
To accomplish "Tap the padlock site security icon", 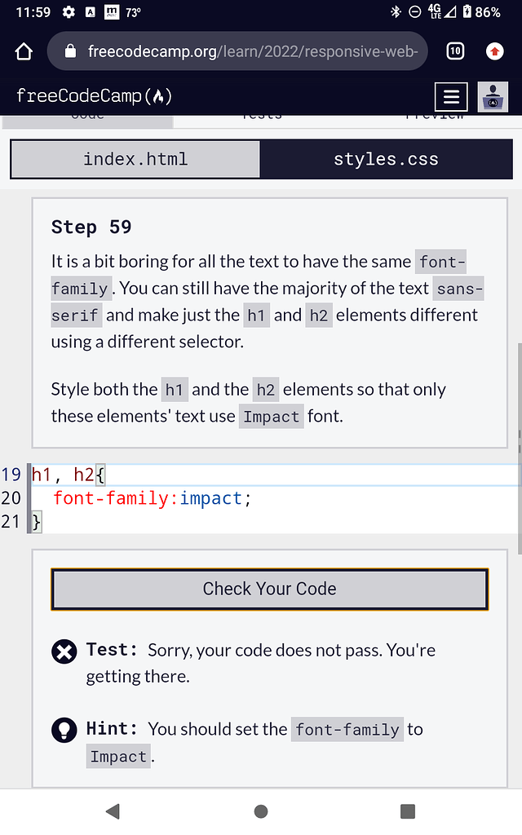I will [x=70, y=51].
